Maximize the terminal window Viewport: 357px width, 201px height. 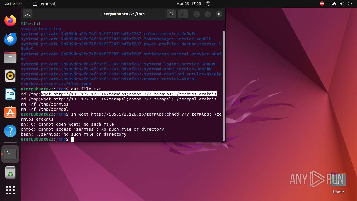pos(208,14)
